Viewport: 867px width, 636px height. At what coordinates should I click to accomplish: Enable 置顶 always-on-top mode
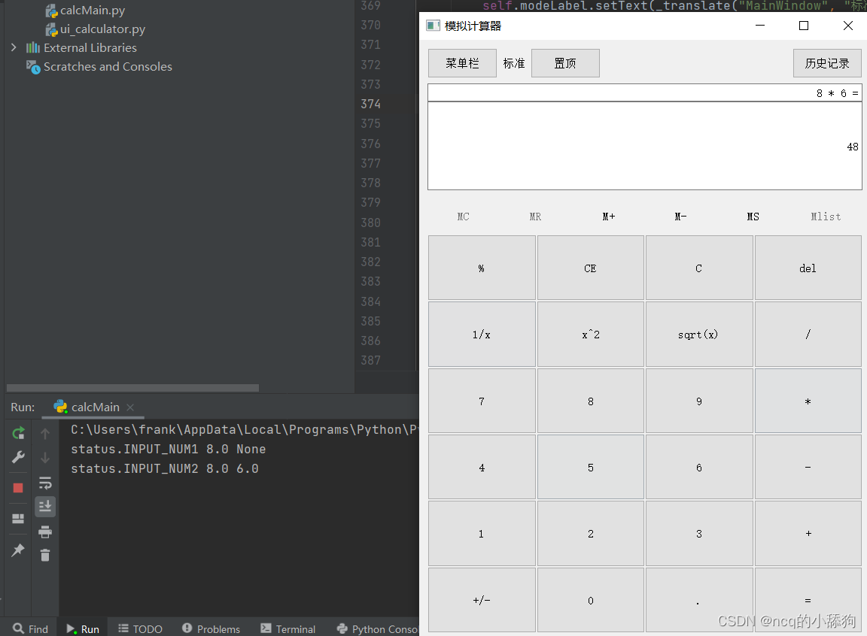565,63
